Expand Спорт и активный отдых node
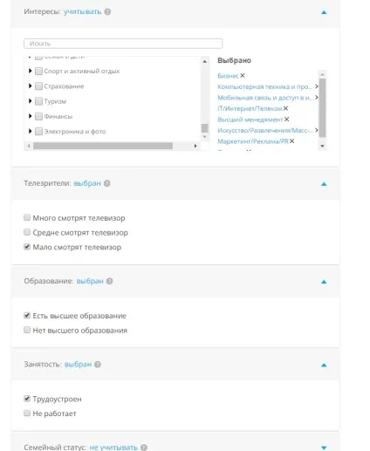This screenshot has width=370, height=451. 30,71
